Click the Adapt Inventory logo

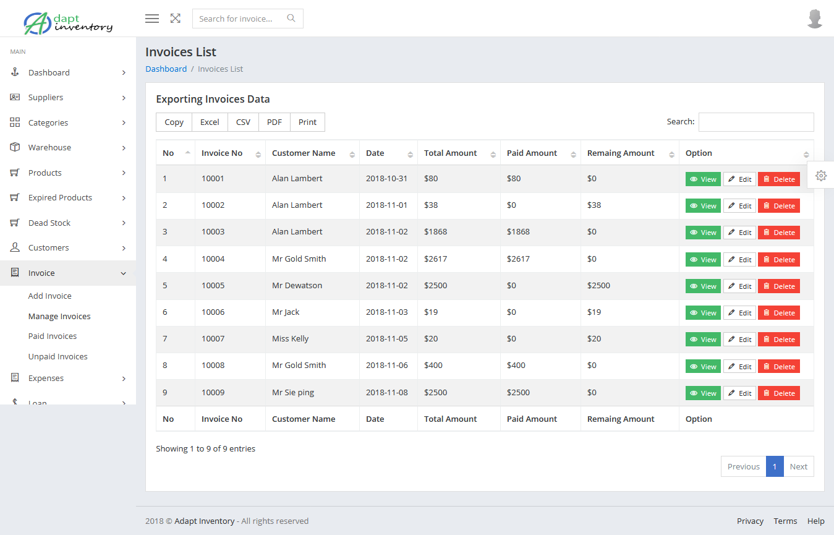coord(68,23)
